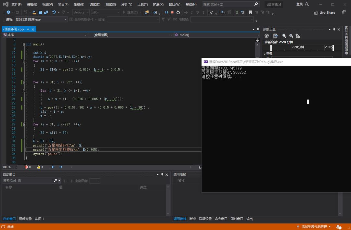Close the c语言练习.cpp tab
The width and height of the screenshot is (351, 230).
(33, 29)
